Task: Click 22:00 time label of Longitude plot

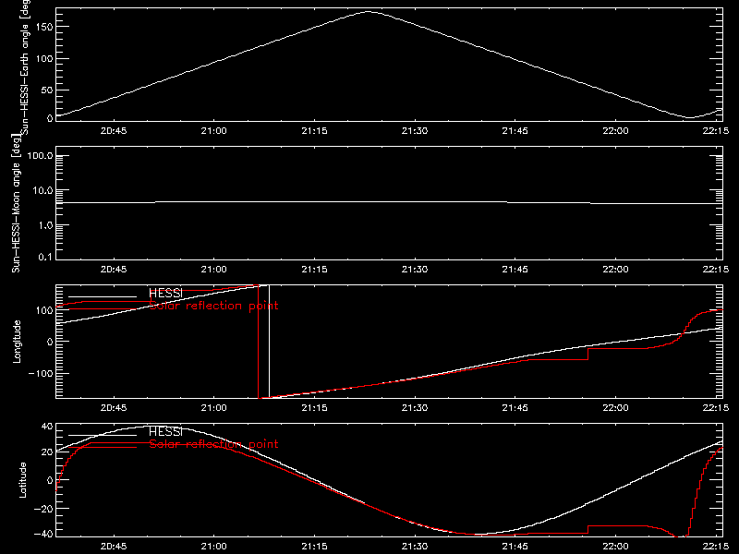Action: [615, 407]
